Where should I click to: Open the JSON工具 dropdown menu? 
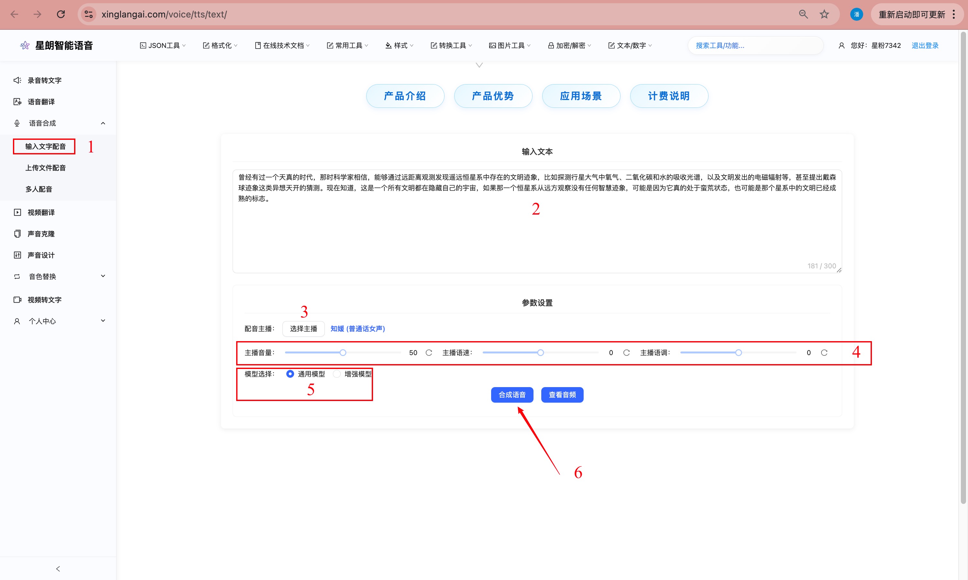pos(162,45)
